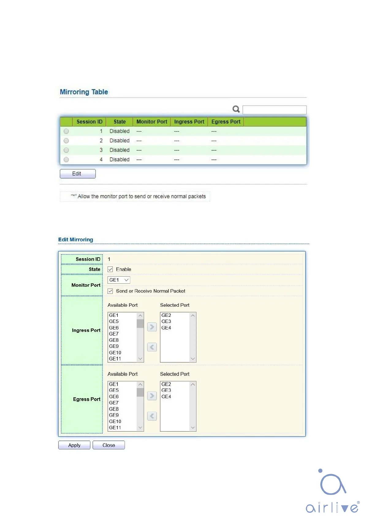Select radio button for session 1

[x=66, y=131]
